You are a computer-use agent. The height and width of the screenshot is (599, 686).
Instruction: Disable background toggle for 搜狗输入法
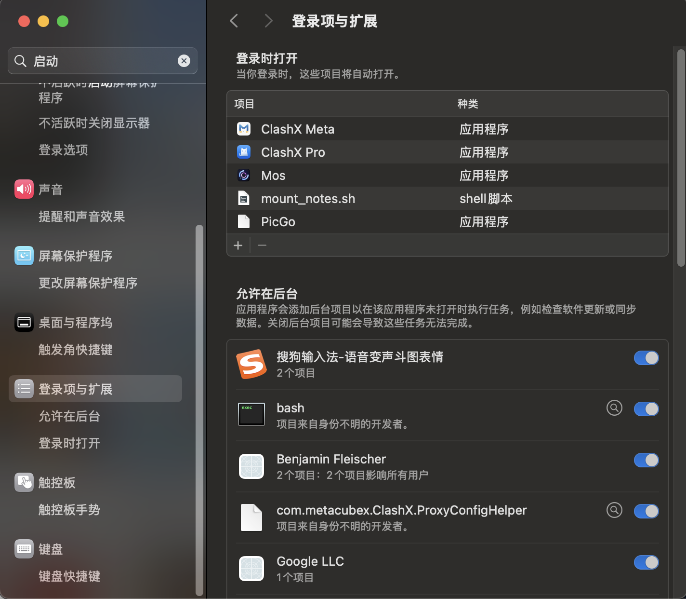pos(646,358)
